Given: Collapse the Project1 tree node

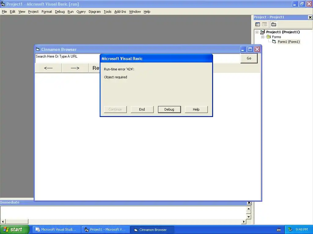Looking at the screenshot, I should point(257,32).
